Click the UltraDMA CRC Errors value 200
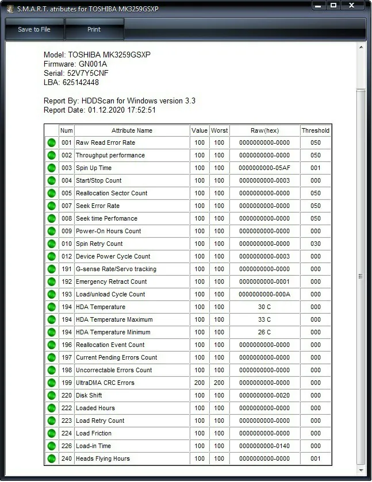The height and width of the screenshot is (482, 372). (x=200, y=383)
